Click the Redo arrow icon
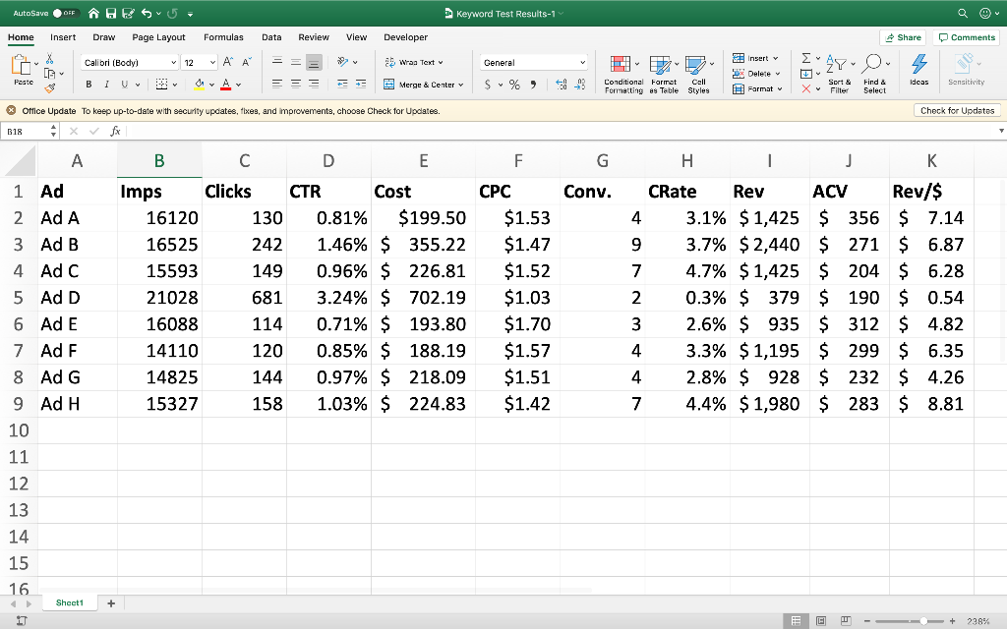The width and height of the screenshot is (1007, 629). click(171, 13)
